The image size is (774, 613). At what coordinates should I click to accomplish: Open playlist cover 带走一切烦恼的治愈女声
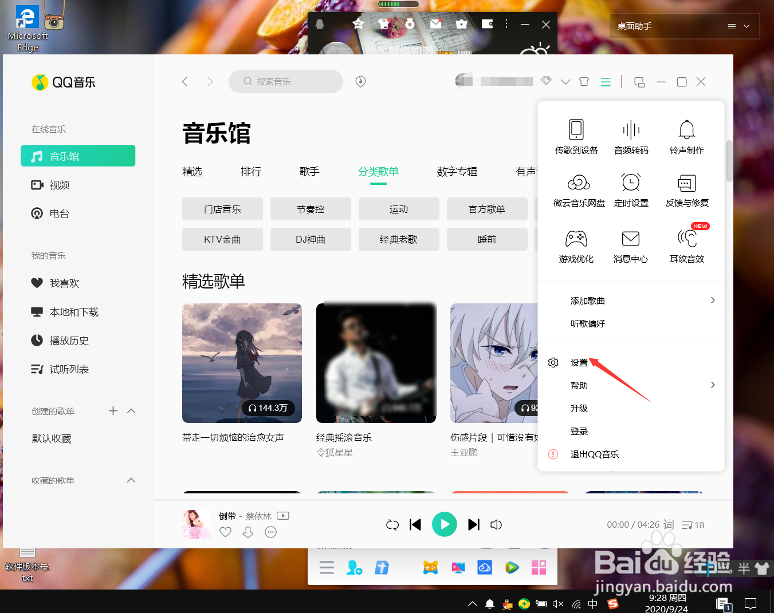242,363
